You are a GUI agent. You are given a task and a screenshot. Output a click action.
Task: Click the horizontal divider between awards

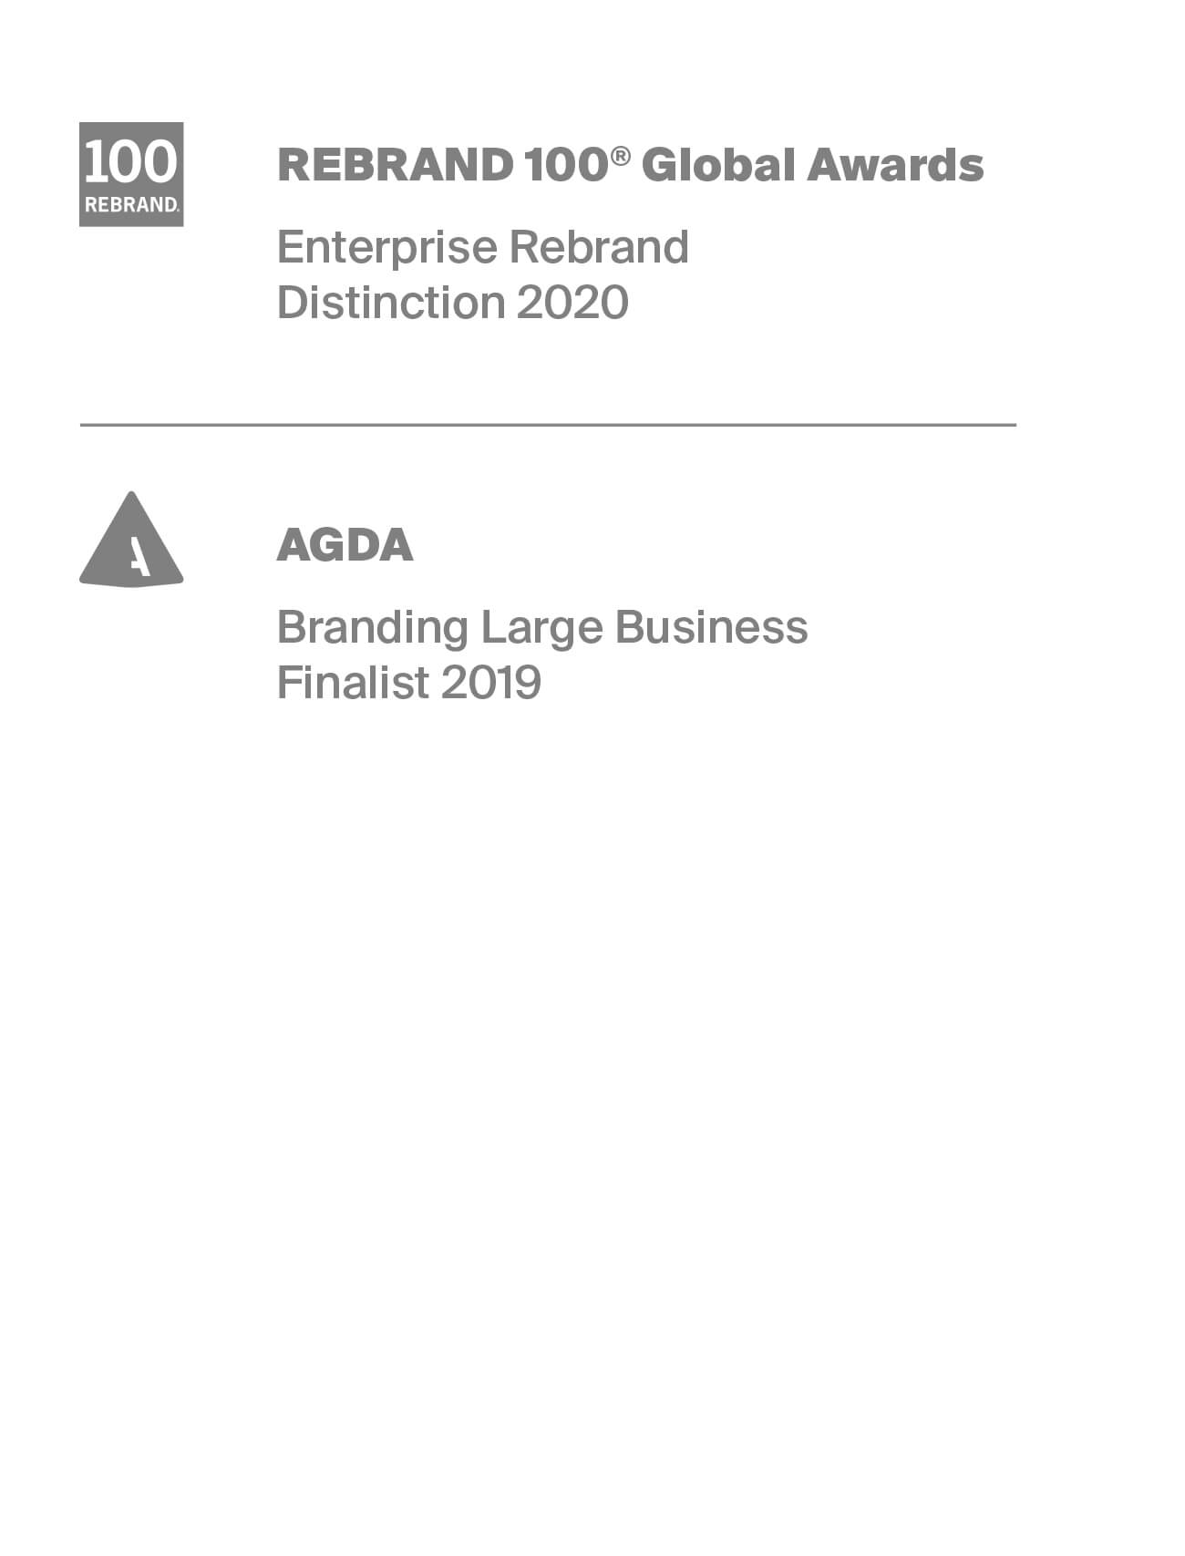coord(548,425)
